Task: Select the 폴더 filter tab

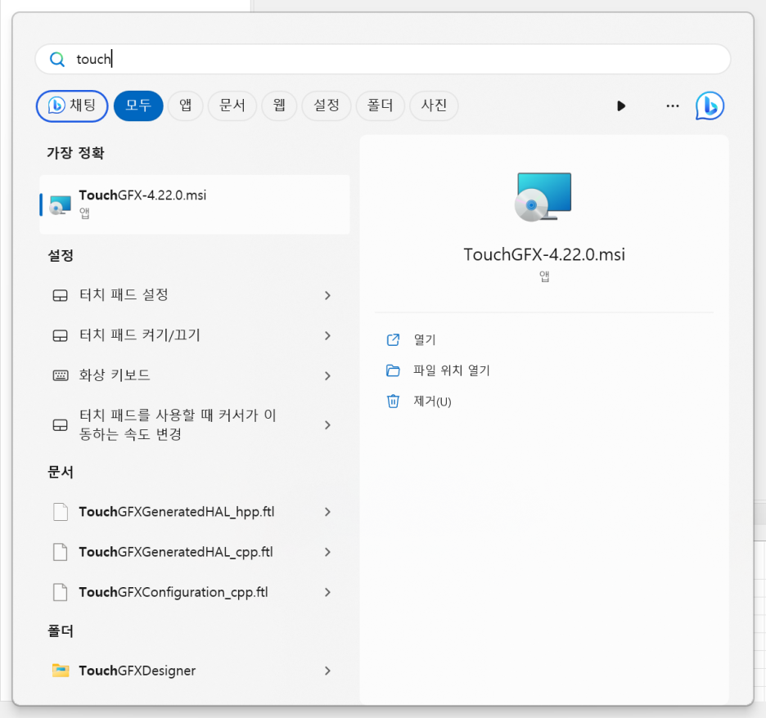Action: click(x=380, y=105)
